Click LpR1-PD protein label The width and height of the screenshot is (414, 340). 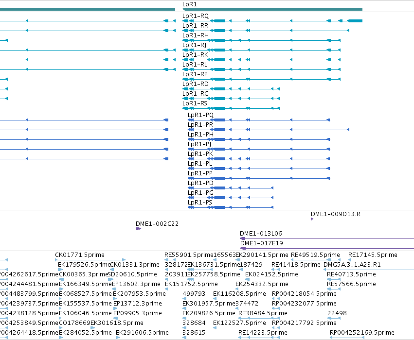tap(200, 183)
